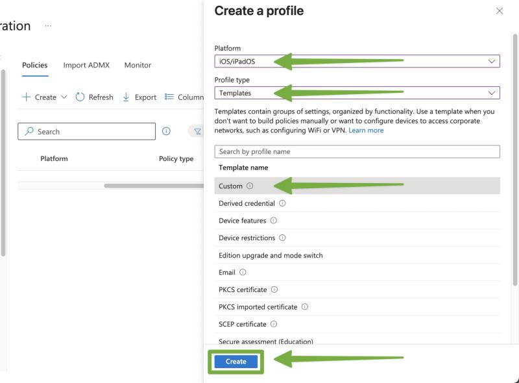
Task: Open the Columns options
Action: coord(187,97)
